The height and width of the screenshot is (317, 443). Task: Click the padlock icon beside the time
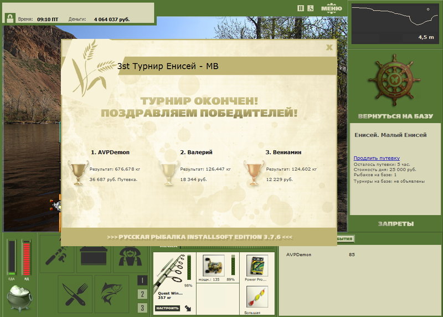tap(10, 18)
